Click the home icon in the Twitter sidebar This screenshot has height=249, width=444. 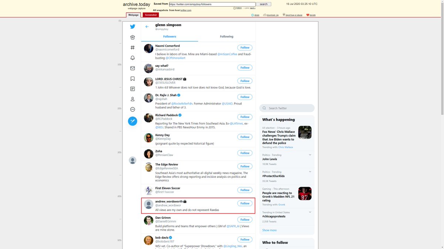pyautogui.click(x=132, y=37)
